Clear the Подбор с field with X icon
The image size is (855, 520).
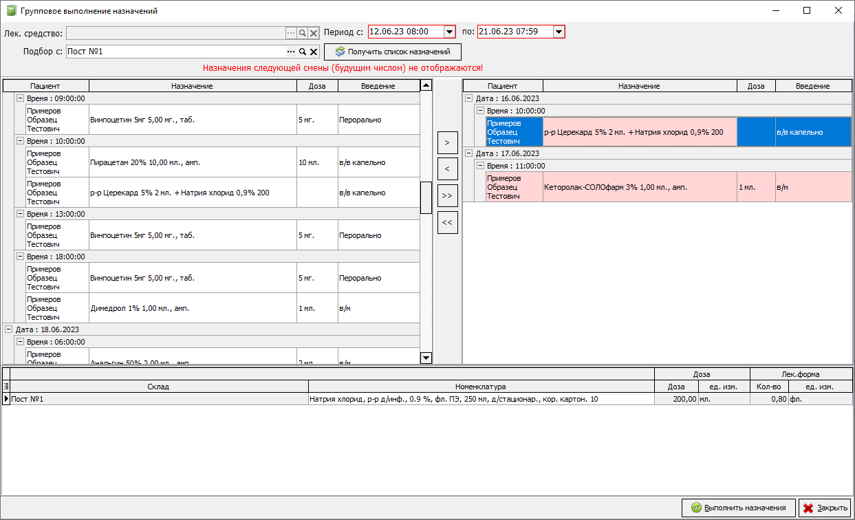(314, 52)
